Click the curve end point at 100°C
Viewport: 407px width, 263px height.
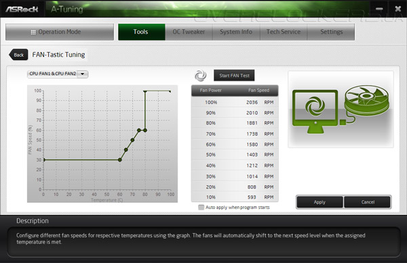point(170,91)
